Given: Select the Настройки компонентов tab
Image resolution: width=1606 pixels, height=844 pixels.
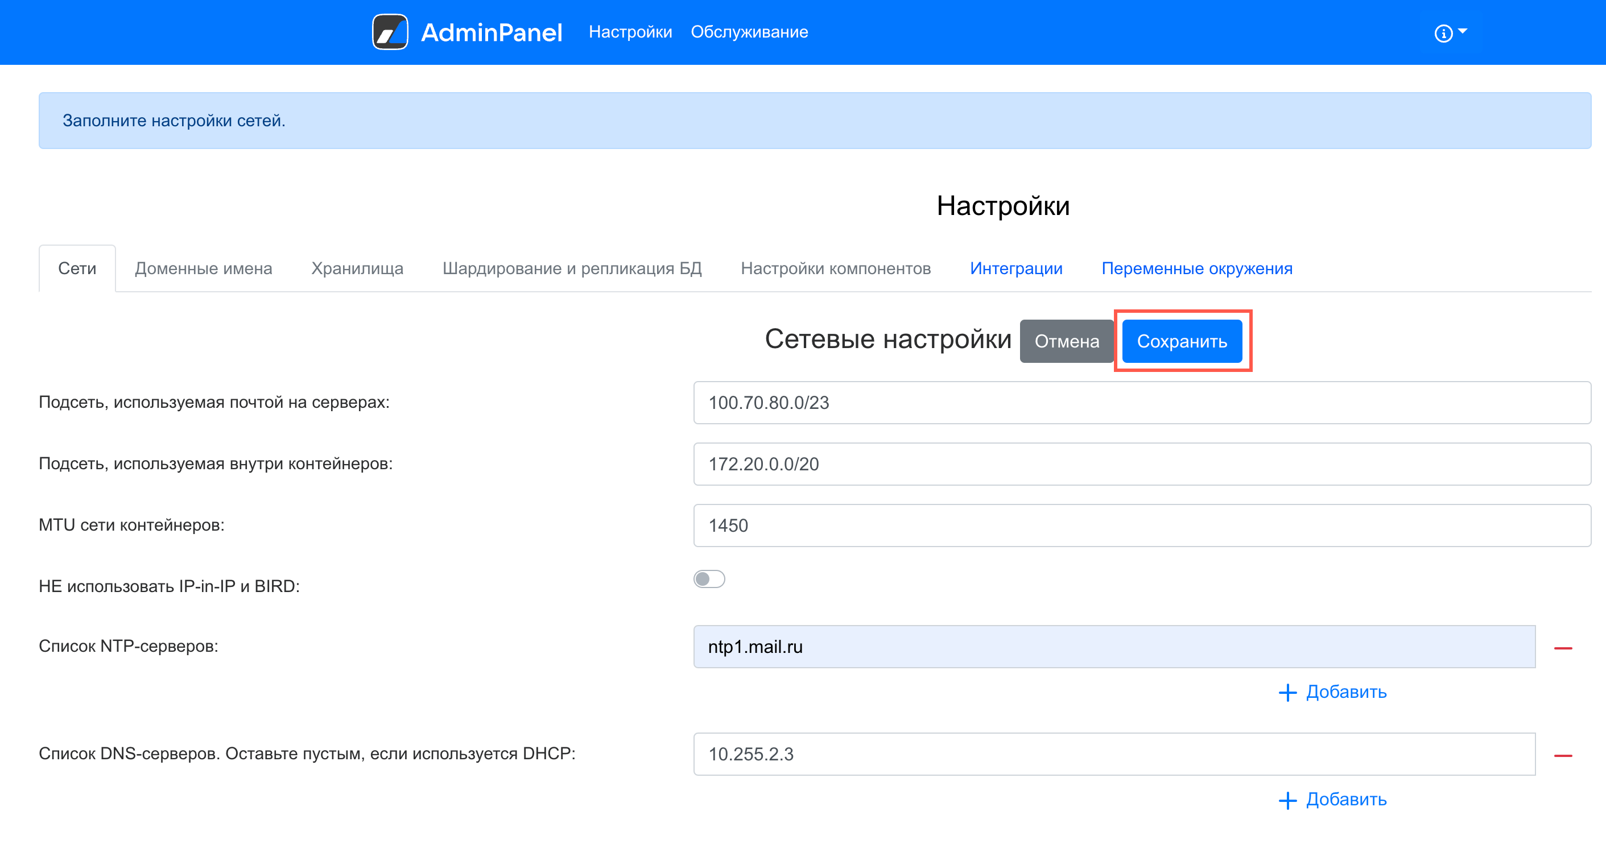Looking at the screenshot, I should tap(835, 268).
